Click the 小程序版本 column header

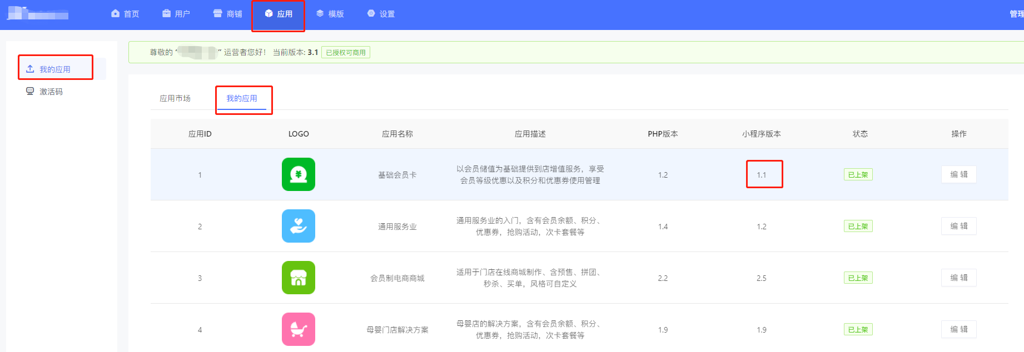[x=762, y=134]
